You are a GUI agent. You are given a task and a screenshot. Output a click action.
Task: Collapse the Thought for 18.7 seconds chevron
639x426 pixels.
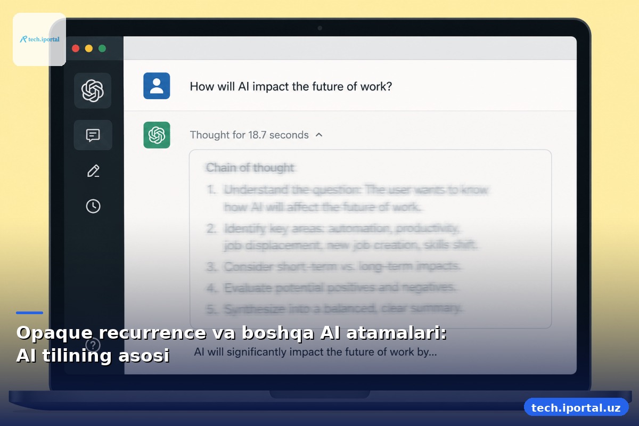tap(319, 135)
